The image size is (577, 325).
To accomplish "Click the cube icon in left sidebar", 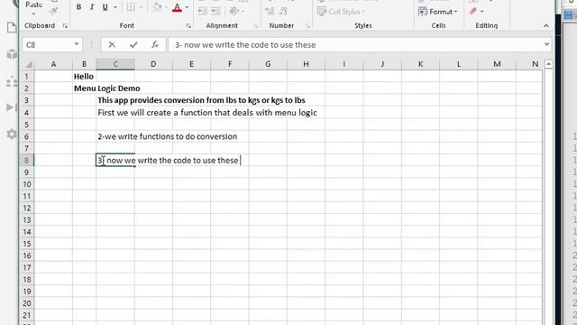I will tap(12, 54).
